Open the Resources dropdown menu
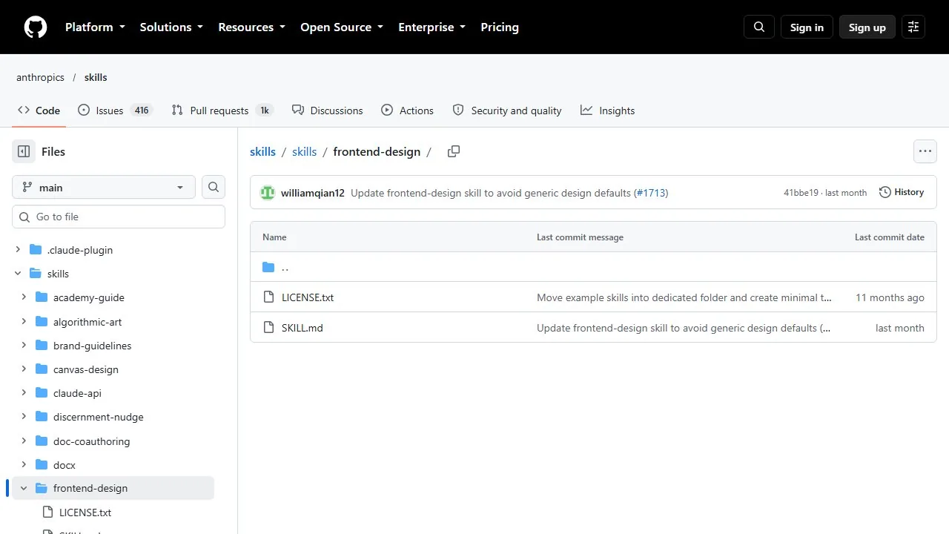949x534 pixels. coord(251,27)
